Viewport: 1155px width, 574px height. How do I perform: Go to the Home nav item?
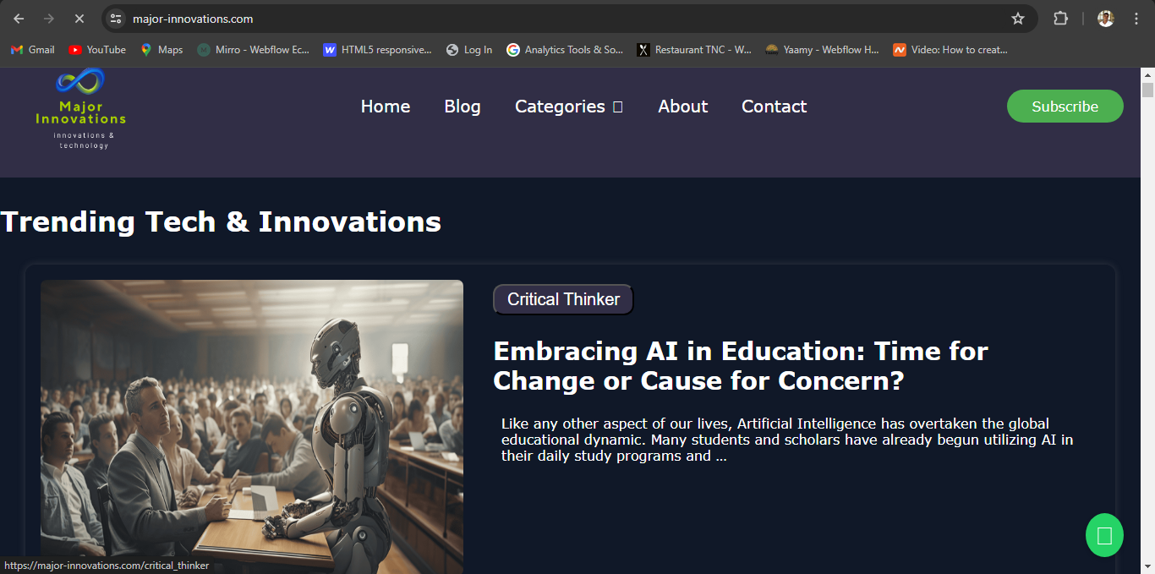pyautogui.click(x=386, y=107)
